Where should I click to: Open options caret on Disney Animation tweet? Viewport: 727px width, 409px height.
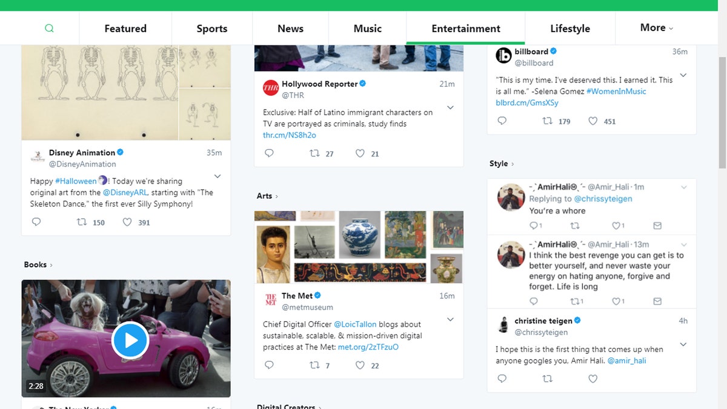217,176
